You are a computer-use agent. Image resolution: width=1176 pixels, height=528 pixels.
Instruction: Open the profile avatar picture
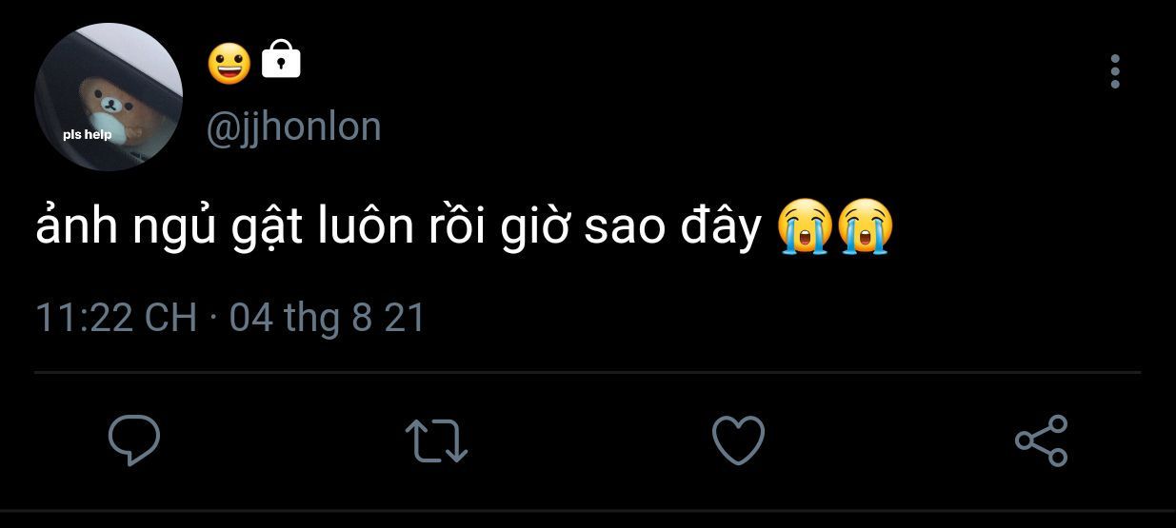(109, 97)
